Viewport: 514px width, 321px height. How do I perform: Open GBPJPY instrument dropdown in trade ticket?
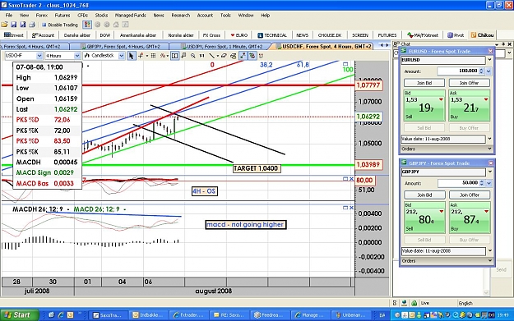point(490,172)
